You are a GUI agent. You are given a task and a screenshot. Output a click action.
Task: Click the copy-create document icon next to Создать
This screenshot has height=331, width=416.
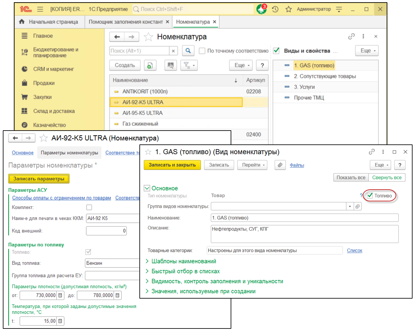[150, 65]
